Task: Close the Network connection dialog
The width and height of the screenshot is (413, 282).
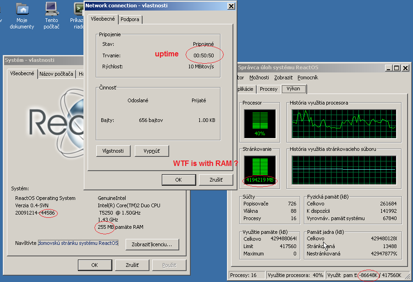Action: [x=231, y=6]
